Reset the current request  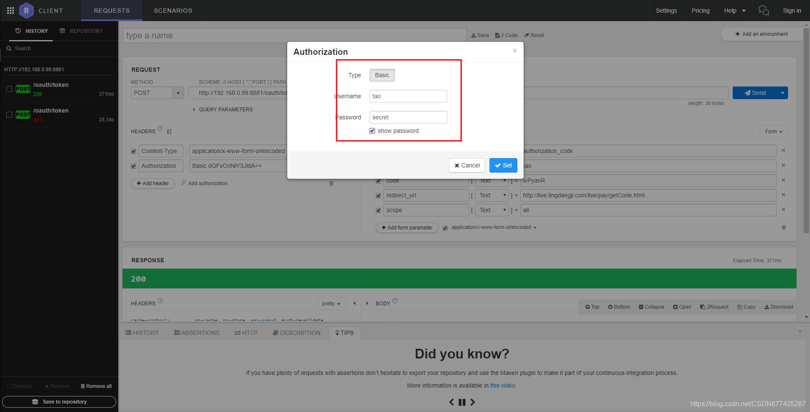click(x=534, y=35)
